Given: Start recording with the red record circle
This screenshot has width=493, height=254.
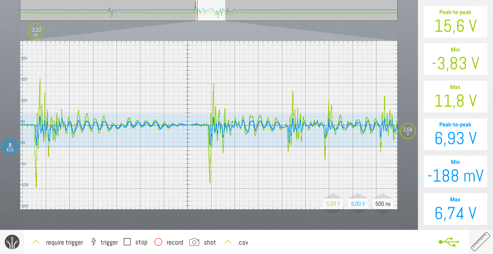Looking at the screenshot, I should point(158,242).
